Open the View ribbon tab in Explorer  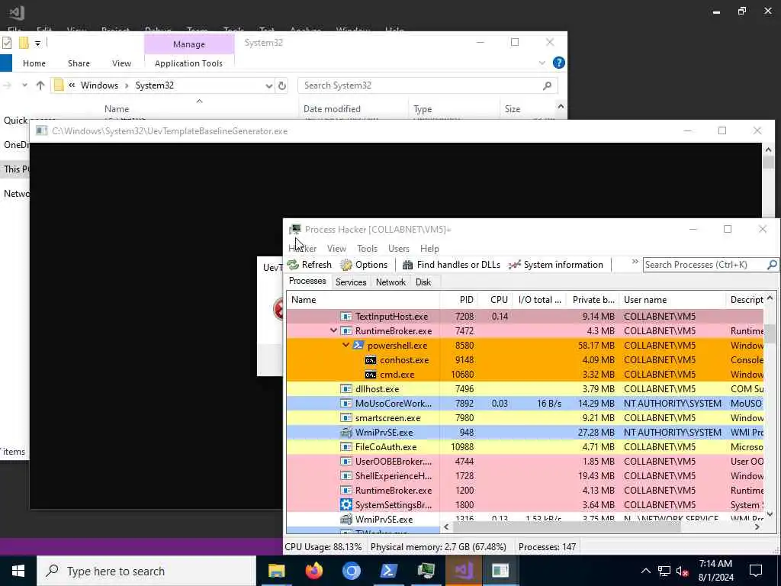121,63
